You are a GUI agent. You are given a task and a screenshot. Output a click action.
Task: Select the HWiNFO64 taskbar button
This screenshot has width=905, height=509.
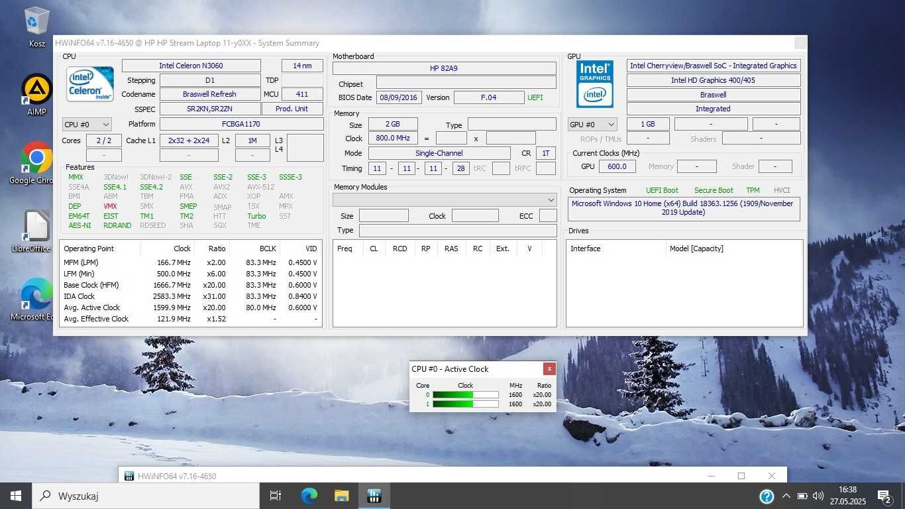click(374, 496)
